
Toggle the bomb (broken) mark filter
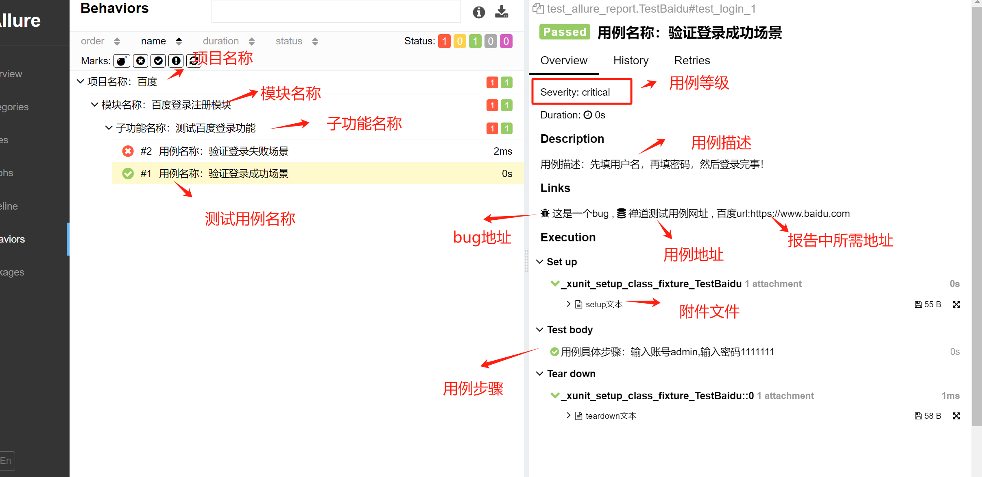[x=122, y=61]
